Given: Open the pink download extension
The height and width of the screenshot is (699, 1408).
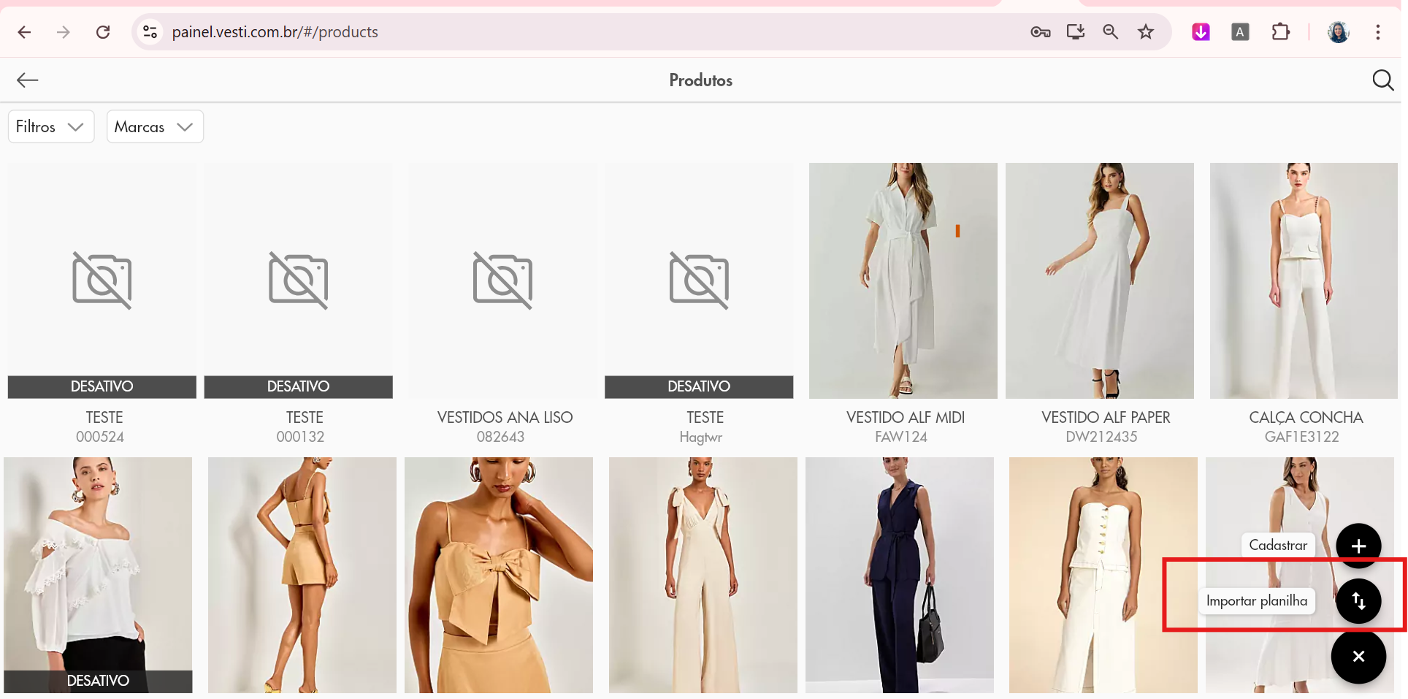Looking at the screenshot, I should coord(1201,32).
